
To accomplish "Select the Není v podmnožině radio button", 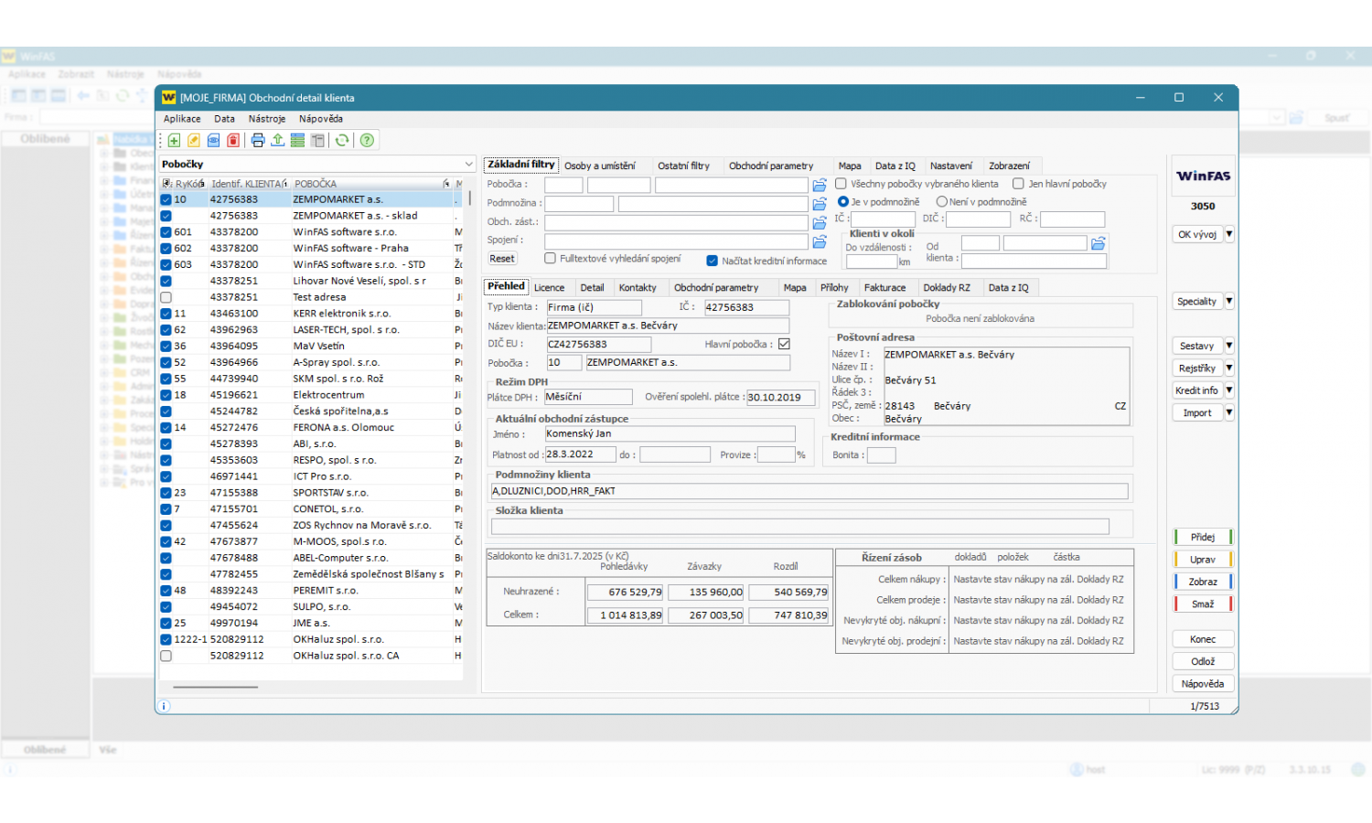I will tap(941, 202).
